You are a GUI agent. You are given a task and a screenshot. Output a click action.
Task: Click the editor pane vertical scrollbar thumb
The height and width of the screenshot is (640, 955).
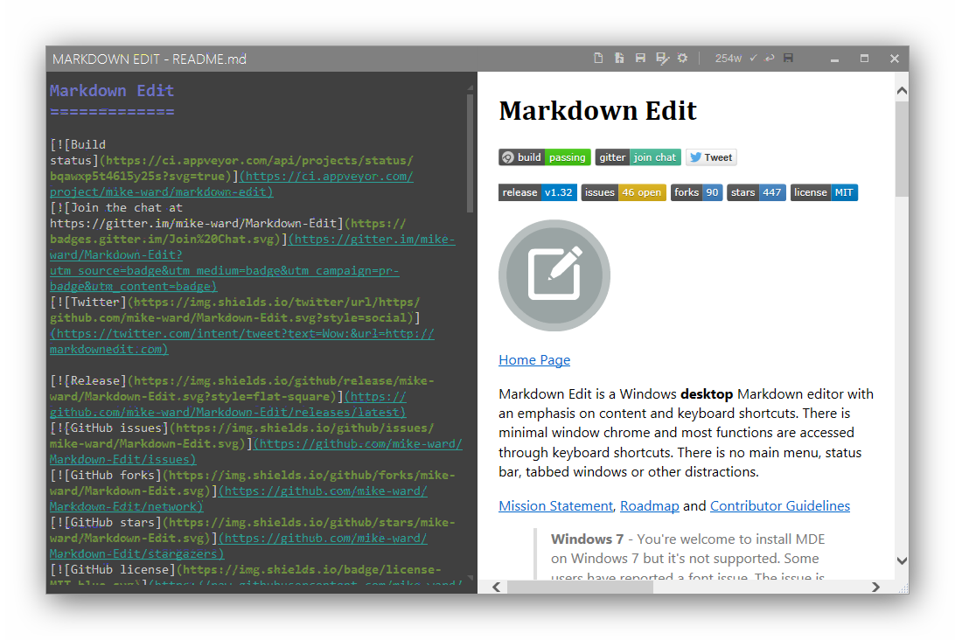470,152
